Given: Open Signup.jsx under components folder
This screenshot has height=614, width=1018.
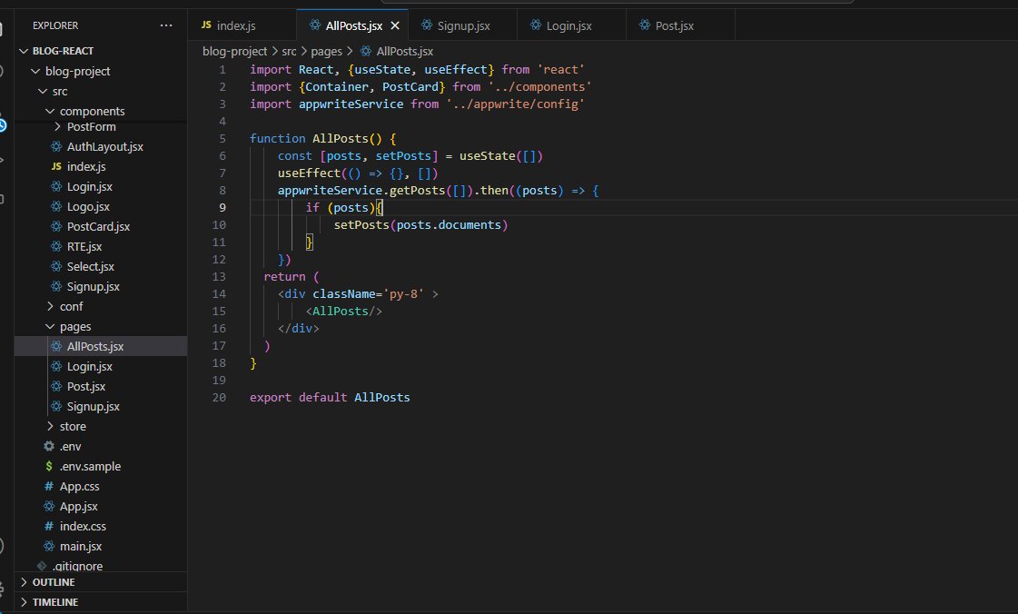Looking at the screenshot, I should [x=101, y=286].
